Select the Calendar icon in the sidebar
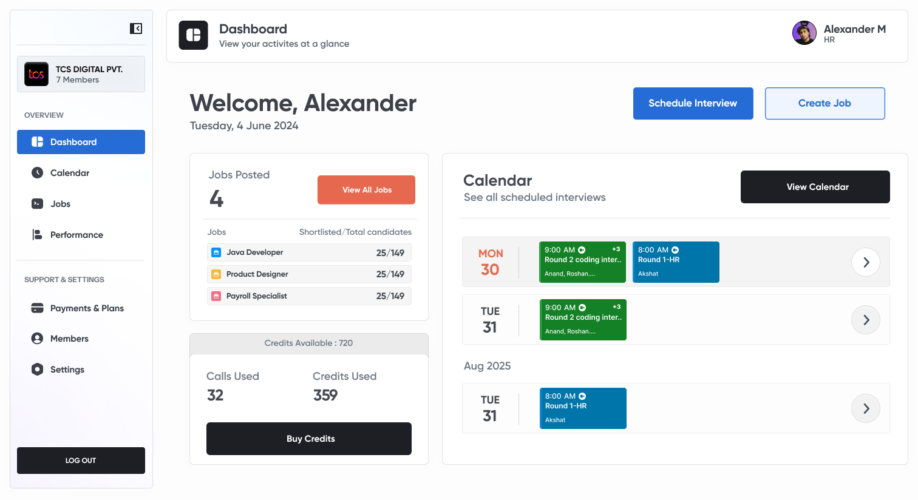 pyautogui.click(x=38, y=172)
